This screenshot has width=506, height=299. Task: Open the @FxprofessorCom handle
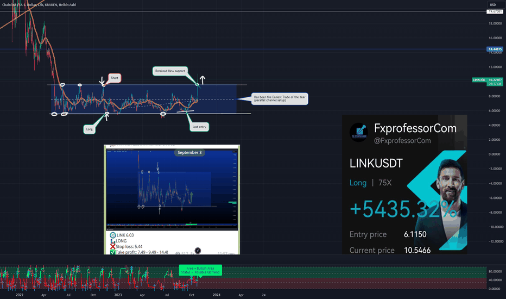[x=402, y=141]
